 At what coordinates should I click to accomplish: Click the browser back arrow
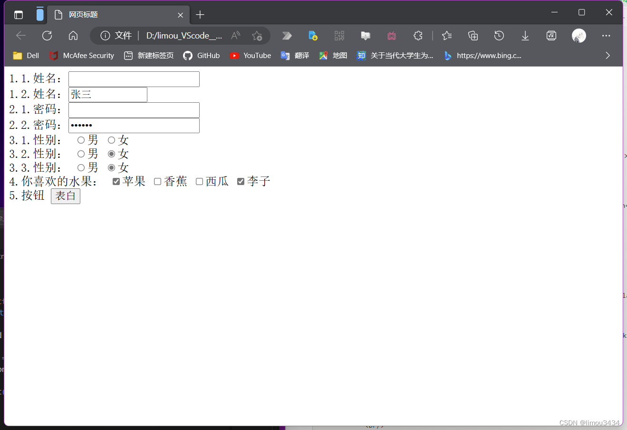point(21,36)
